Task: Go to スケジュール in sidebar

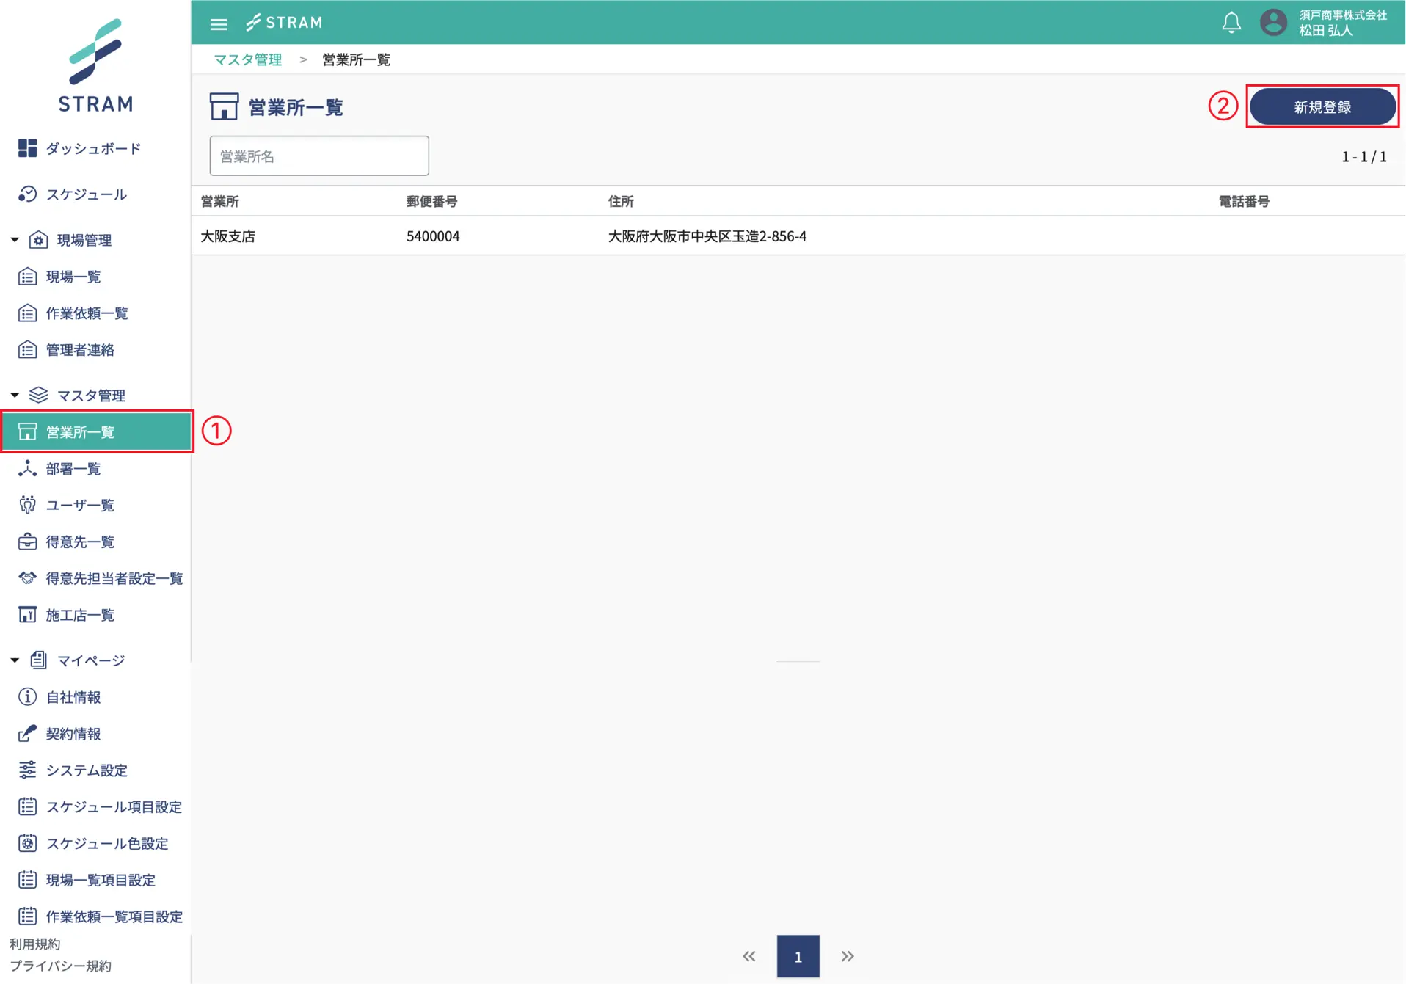Action: pyautogui.click(x=86, y=194)
